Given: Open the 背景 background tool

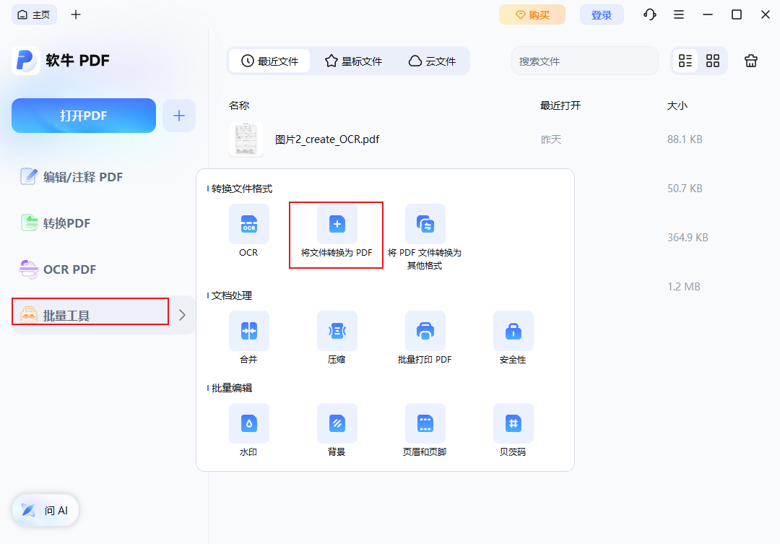Looking at the screenshot, I should coord(337,423).
